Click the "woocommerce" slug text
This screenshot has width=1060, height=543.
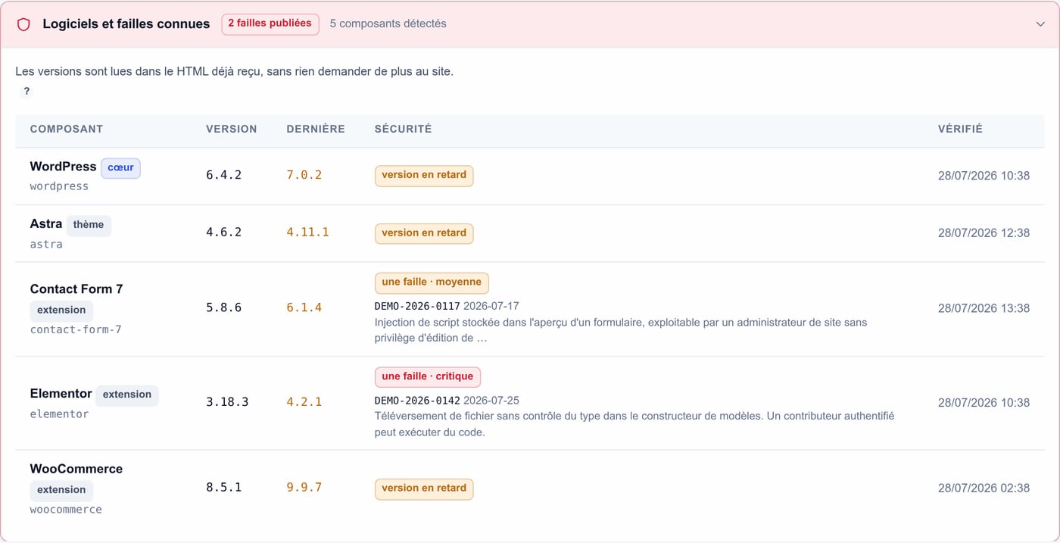[66, 510]
